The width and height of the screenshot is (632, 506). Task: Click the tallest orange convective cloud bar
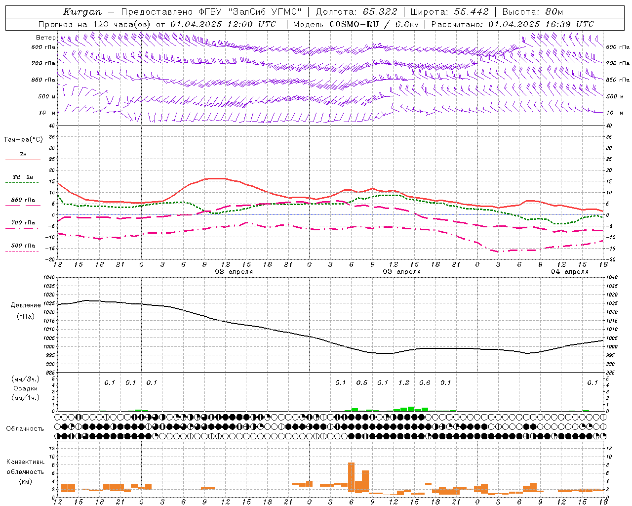point(352,477)
